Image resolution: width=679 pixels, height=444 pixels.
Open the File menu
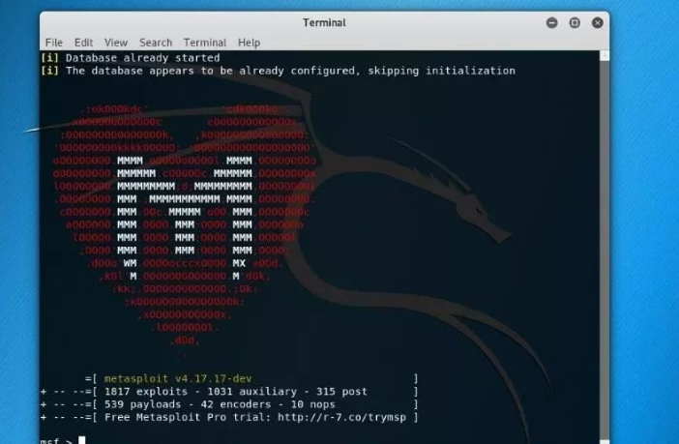click(x=54, y=43)
